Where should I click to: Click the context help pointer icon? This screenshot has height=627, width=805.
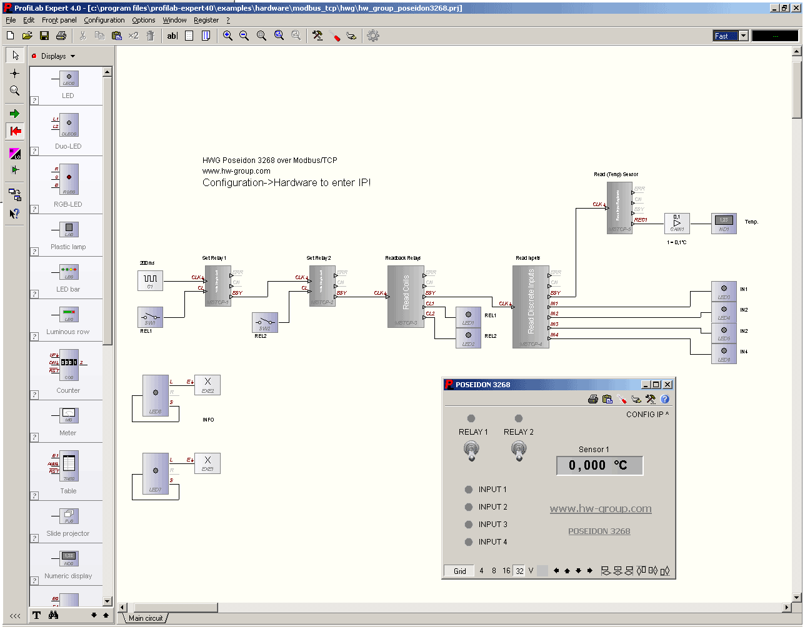tap(15, 213)
